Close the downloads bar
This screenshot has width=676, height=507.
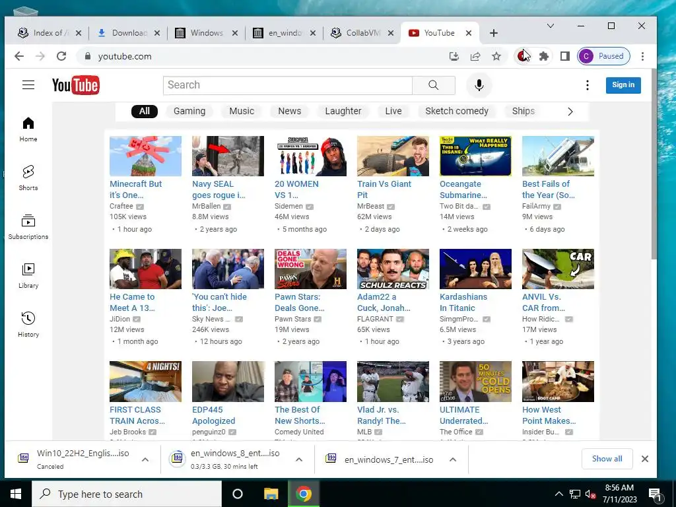pyautogui.click(x=644, y=459)
